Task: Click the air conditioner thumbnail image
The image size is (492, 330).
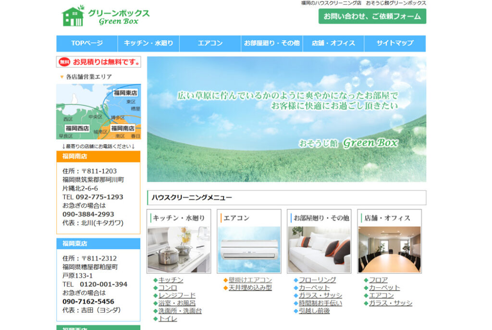Action: point(248,249)
